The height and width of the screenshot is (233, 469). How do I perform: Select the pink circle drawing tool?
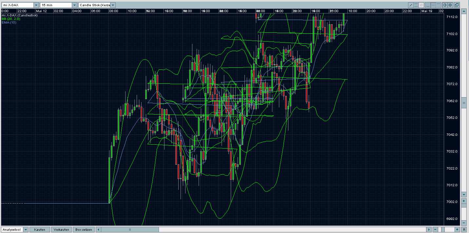click(421, 5)
